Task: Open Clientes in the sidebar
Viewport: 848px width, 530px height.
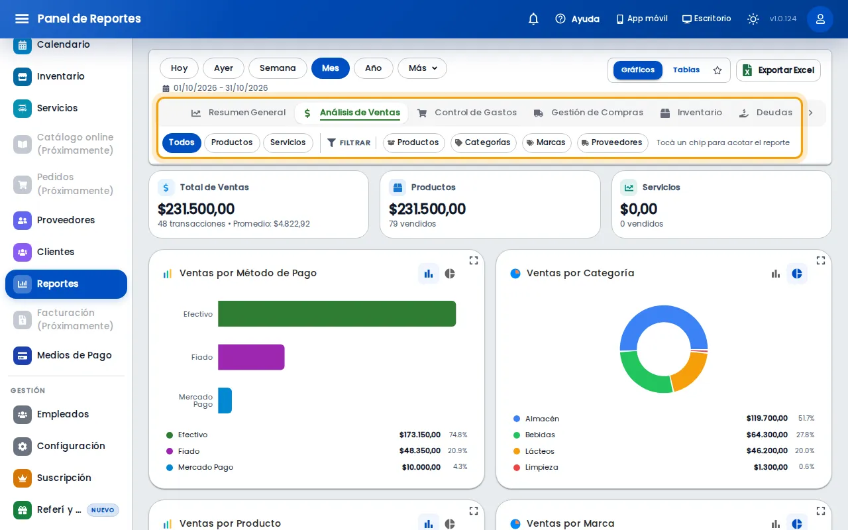Action: 66,252
